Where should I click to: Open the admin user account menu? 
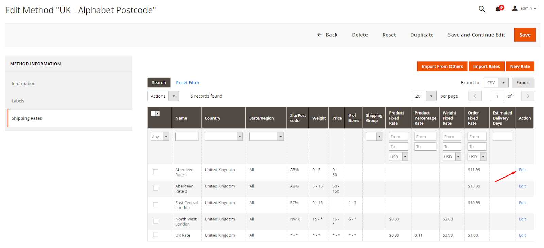tap(524, 8)
